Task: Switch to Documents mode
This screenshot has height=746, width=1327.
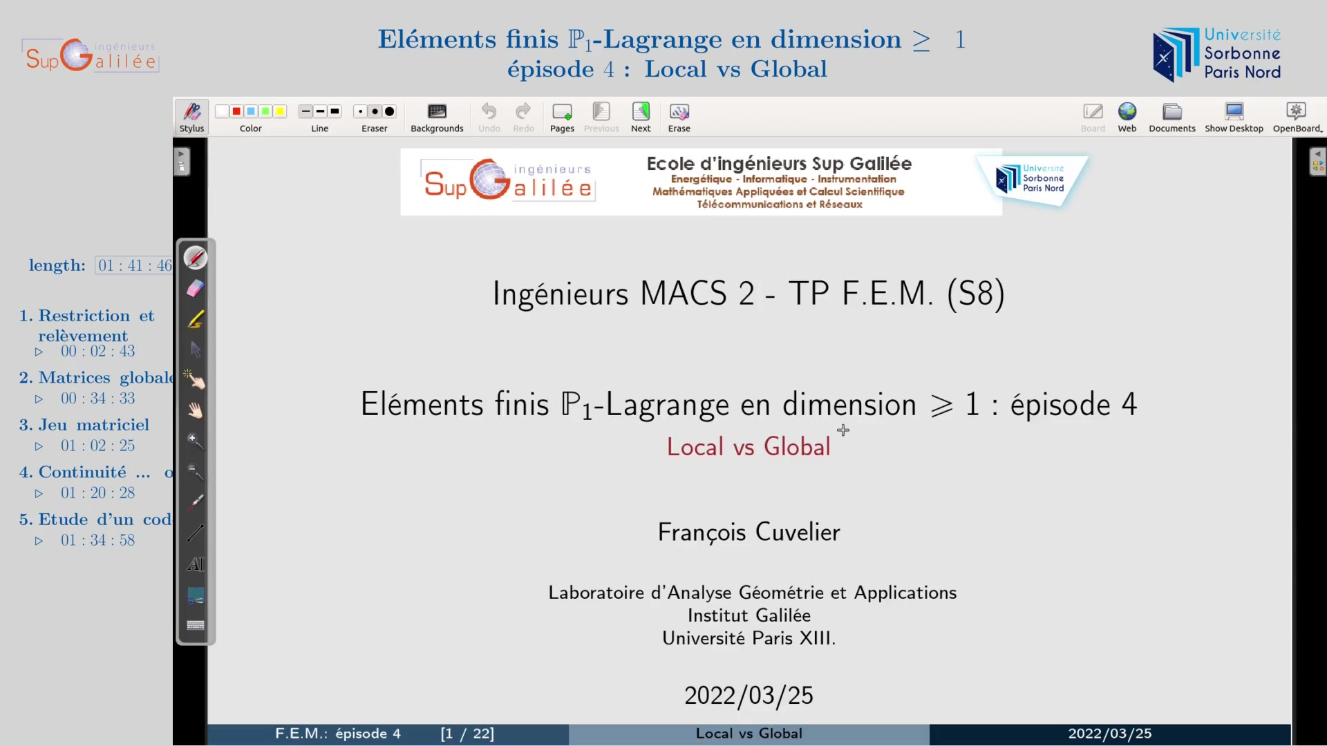Action: point(1172,117)
